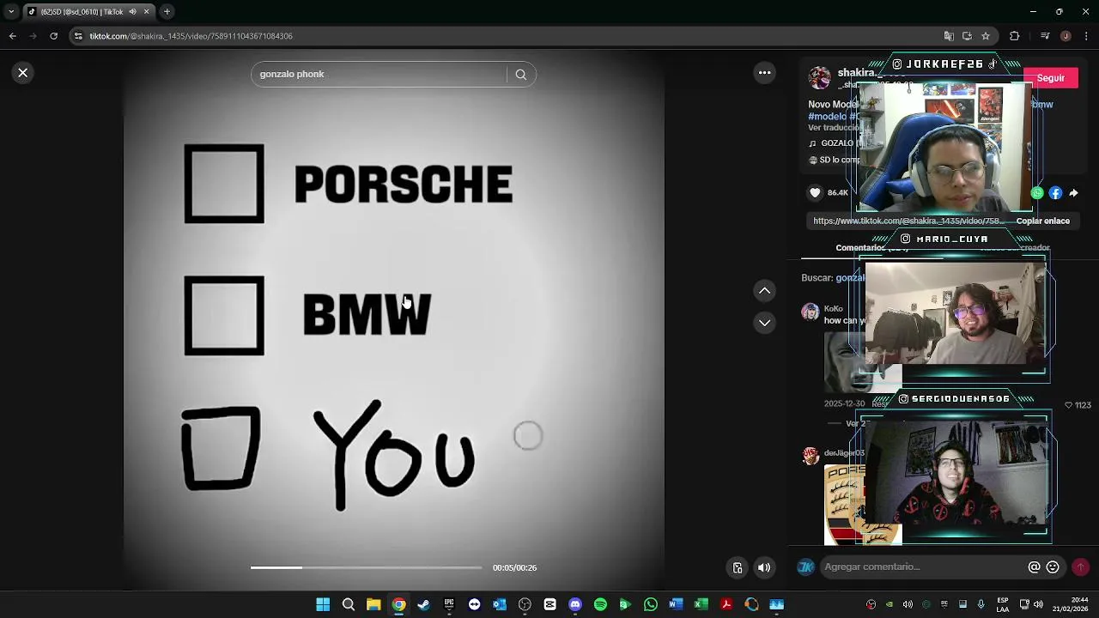
Task: Click the translate page icon in address bar
Action: [949, 36]
